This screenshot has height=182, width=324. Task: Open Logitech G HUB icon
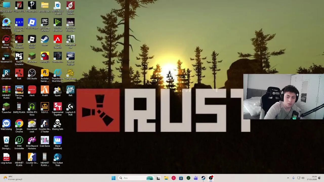click(70, 109)
